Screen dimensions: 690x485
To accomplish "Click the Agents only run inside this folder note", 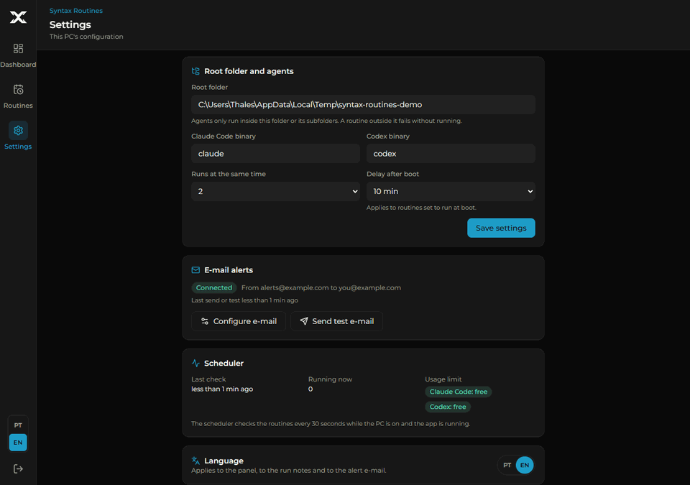I will point(326,121).
